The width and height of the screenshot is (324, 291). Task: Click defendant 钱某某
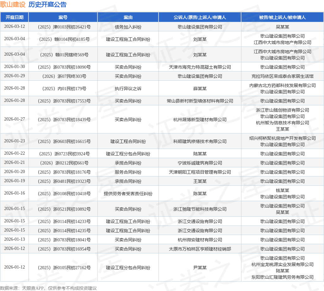click(283, 190)
